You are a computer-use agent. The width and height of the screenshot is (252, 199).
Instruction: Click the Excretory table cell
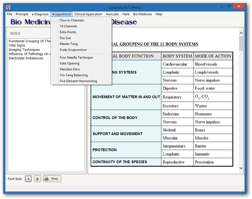pos(177,106)
